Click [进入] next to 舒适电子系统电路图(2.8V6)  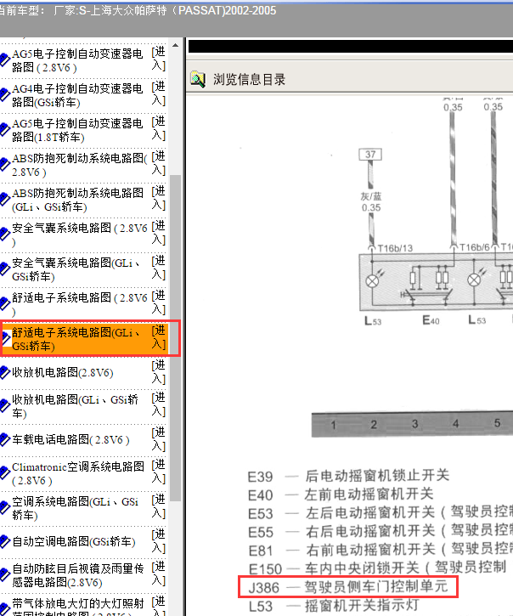pyautogui.click(x=159, y=302)
